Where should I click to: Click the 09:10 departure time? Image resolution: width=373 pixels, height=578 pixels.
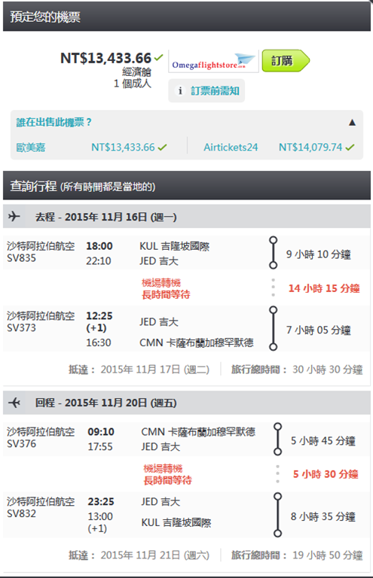[x=101, y=432]
